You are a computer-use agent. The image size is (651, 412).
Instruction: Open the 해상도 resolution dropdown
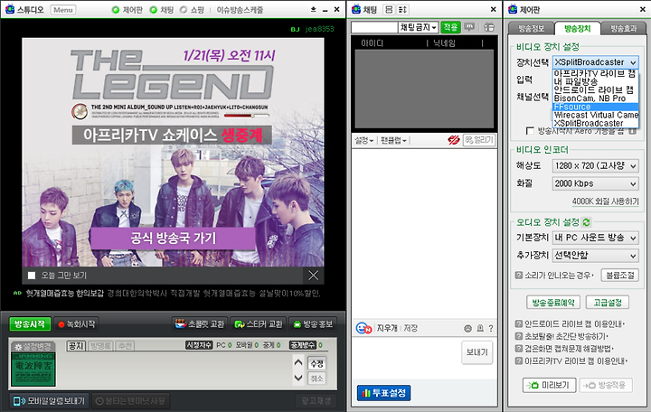[x=595, y=166]
